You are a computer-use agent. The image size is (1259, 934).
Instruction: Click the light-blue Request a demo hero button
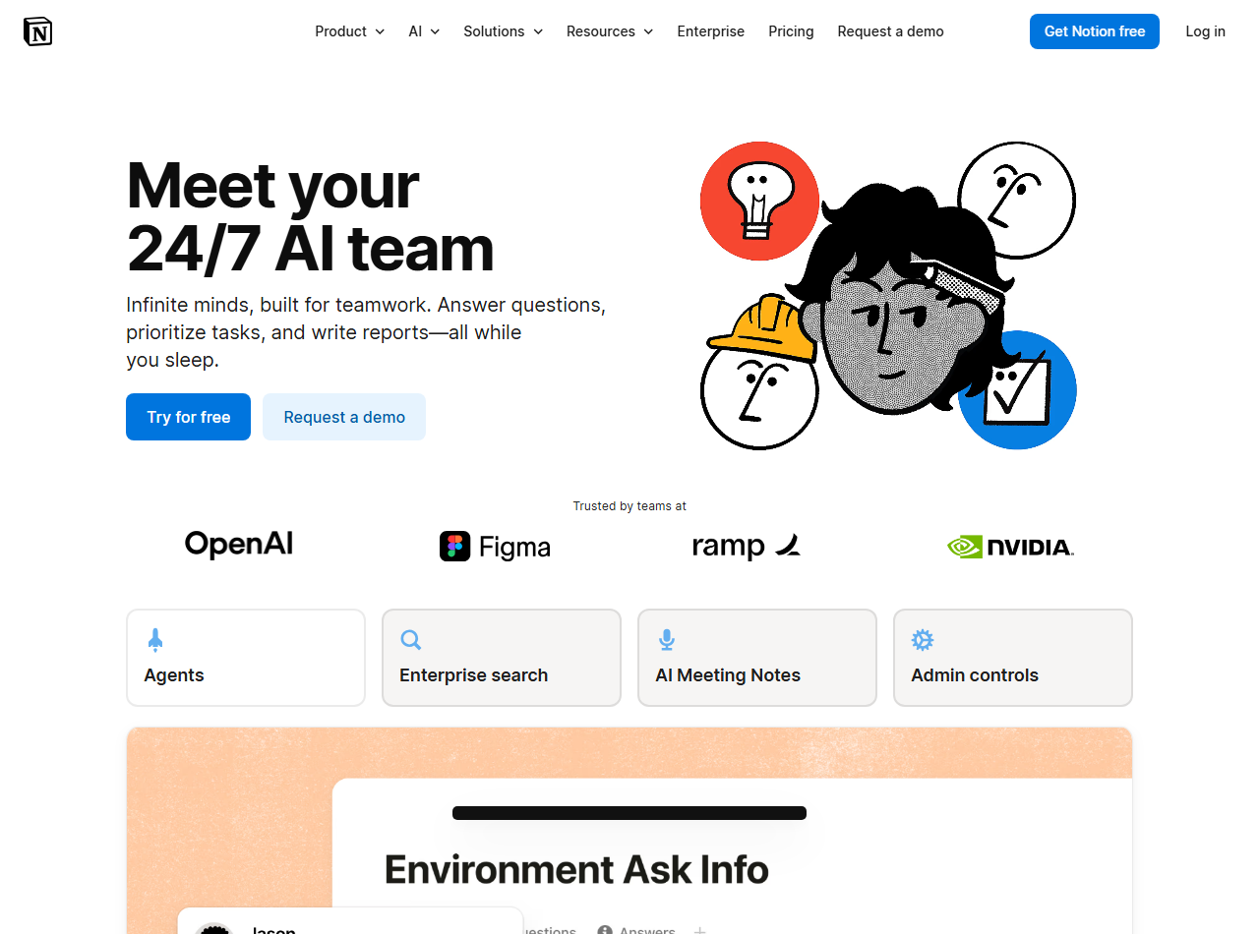(344, 417)
